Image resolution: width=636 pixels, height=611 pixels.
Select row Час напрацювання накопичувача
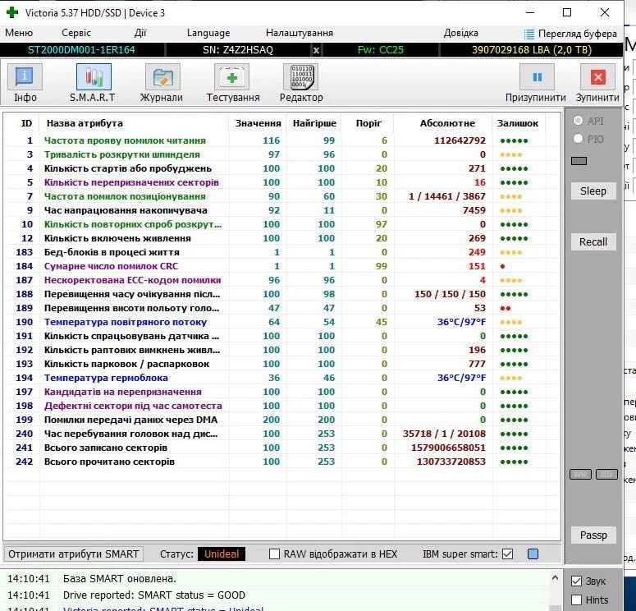[x=282, y=210]
